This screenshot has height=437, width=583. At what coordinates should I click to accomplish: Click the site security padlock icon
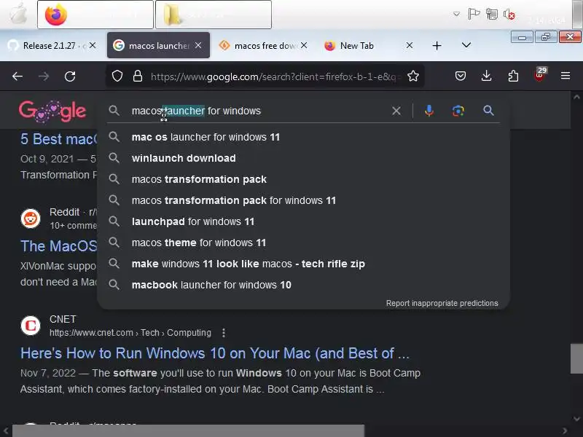pos(138,76)
